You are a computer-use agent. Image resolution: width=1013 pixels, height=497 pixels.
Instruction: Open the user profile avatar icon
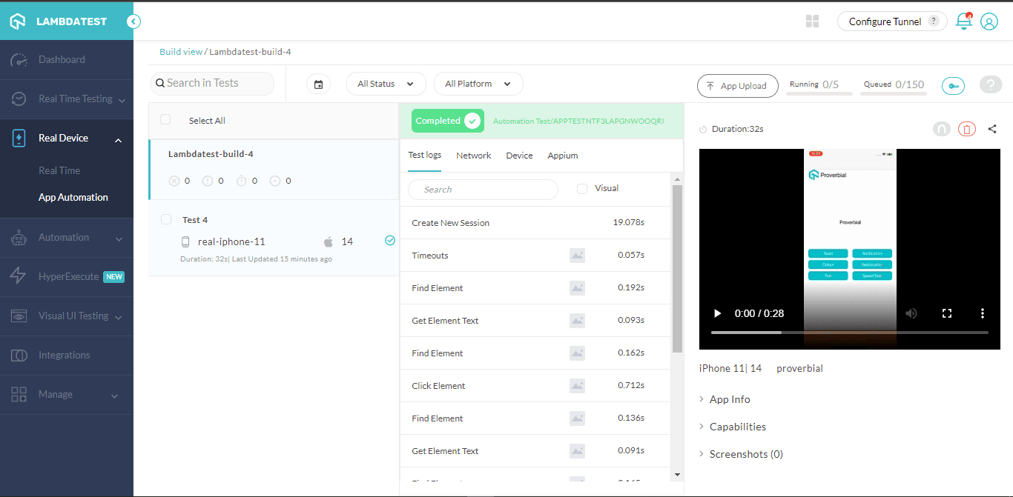click(989, 21)
